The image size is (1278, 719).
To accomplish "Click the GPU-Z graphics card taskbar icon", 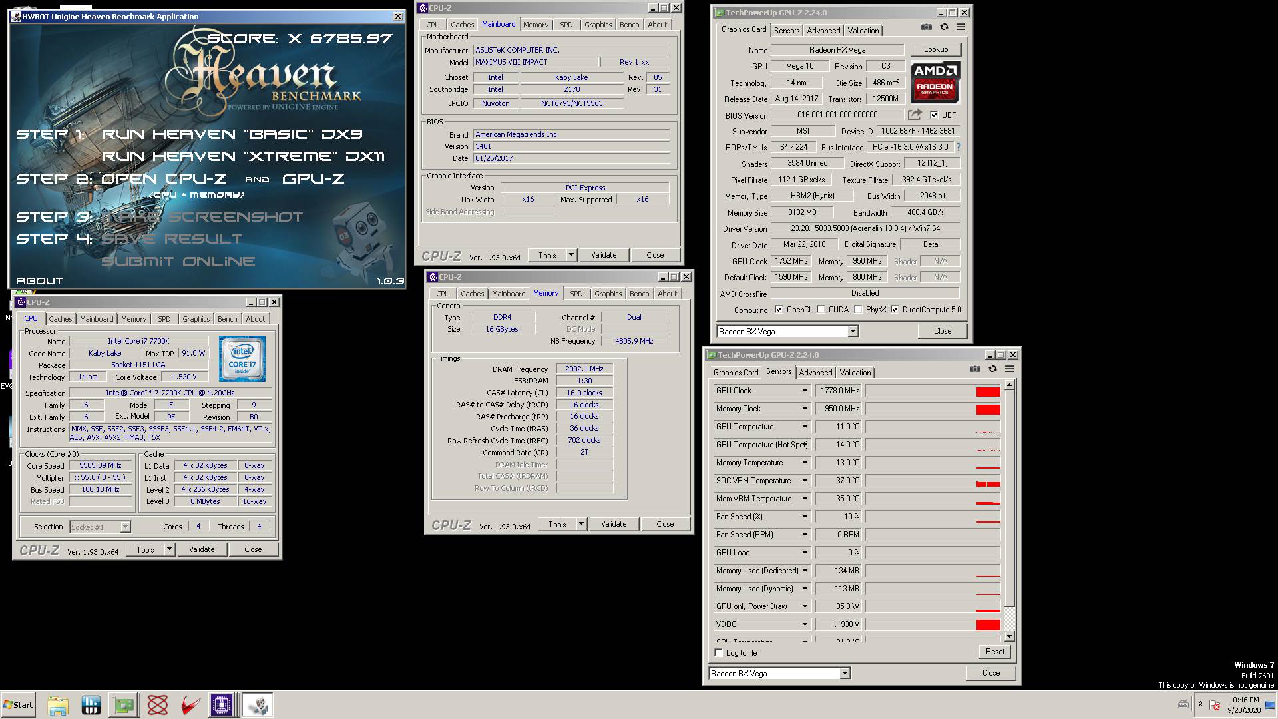I will 124,705.
